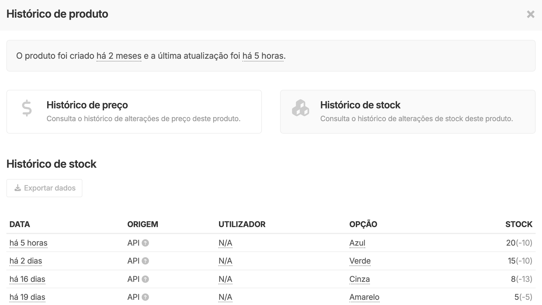Close the Histórico de produto dialog
542x305 pixels.
point(530,14)
